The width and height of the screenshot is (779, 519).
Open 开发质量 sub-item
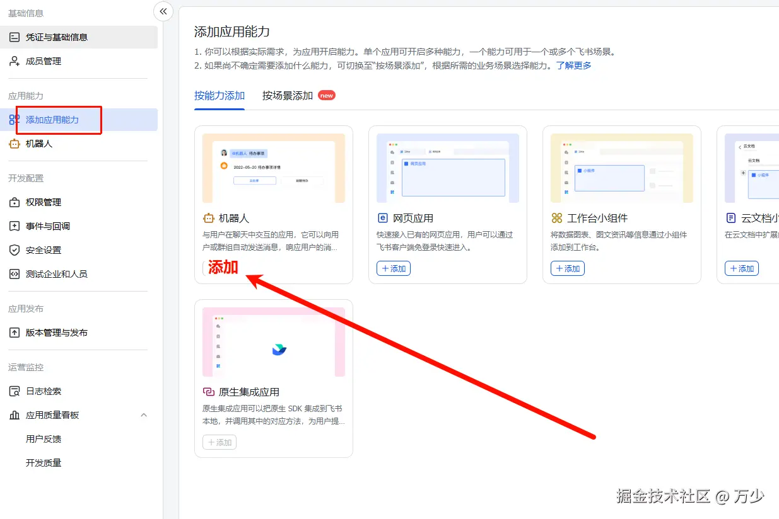tap(44, 463)
